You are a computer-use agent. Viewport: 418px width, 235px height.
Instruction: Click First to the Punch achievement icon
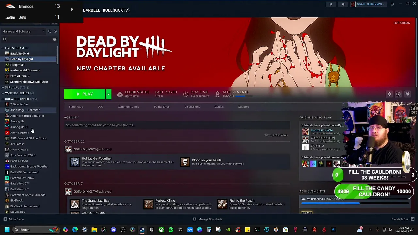click(222, 204)
